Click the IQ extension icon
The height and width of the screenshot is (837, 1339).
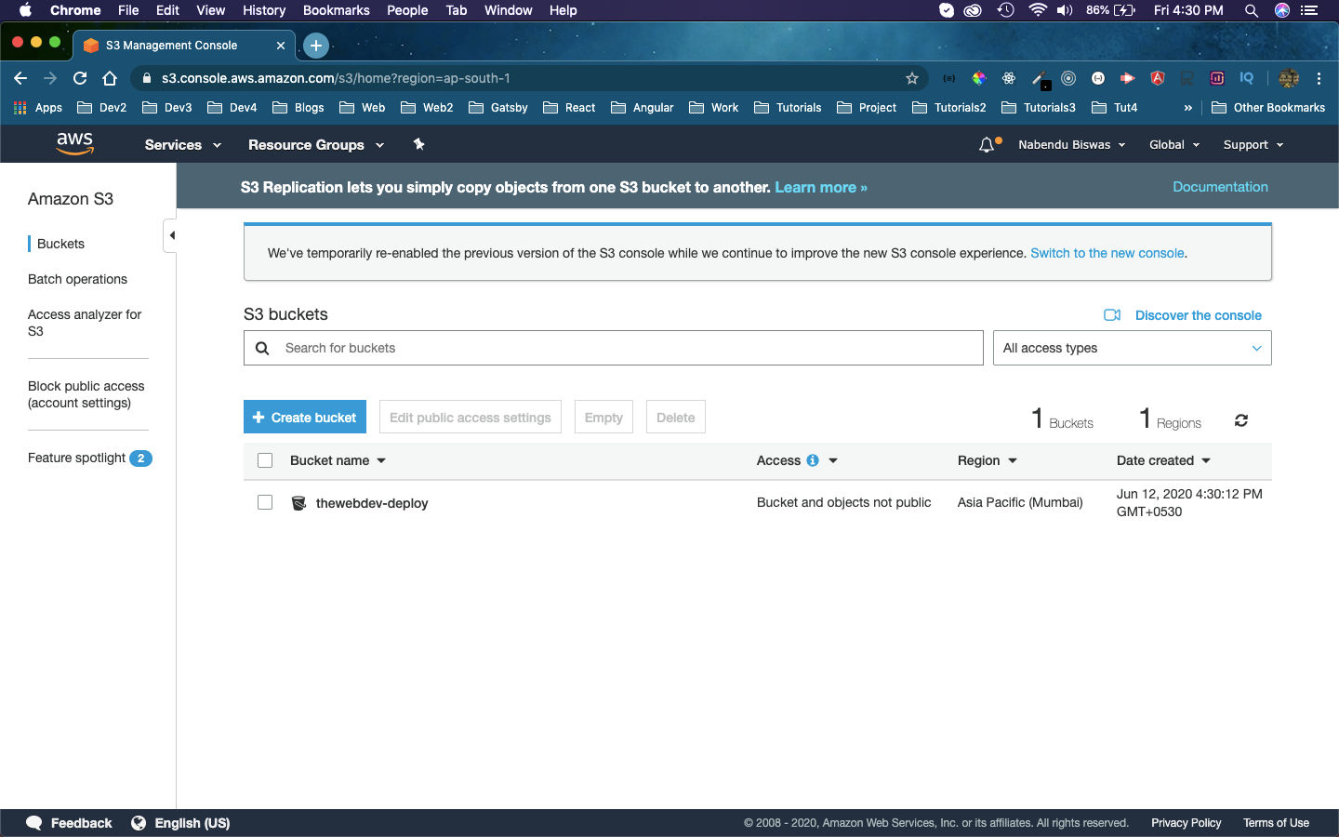point(1247,78)
